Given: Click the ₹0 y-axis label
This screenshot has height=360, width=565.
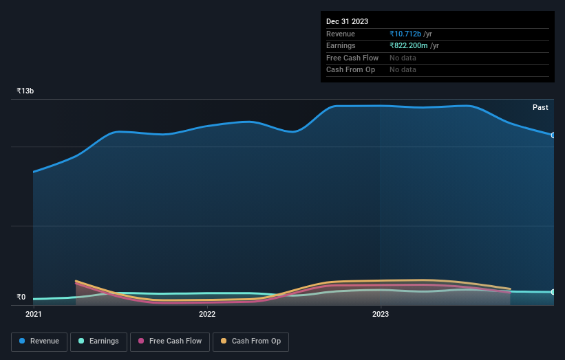Looking at the screenshot, I should click(21, 297).
